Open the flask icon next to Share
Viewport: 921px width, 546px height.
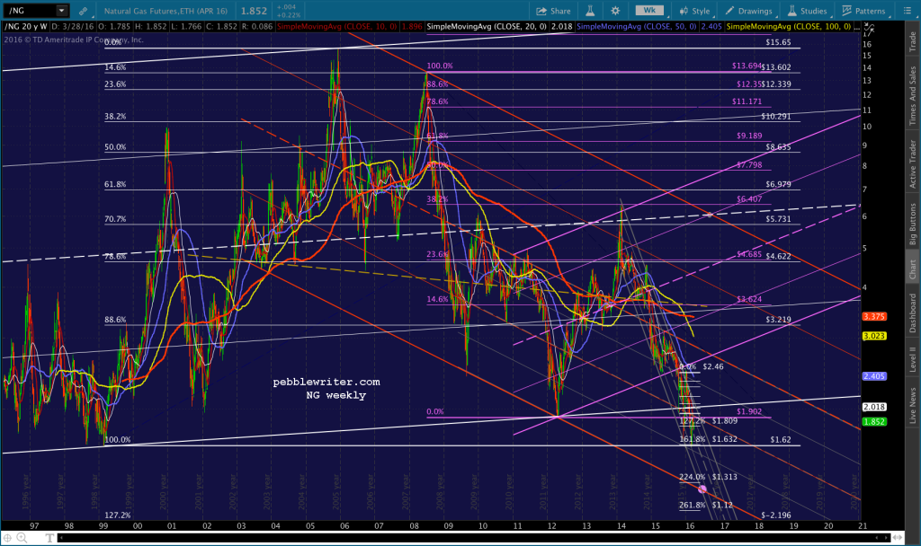pos(590,11)
